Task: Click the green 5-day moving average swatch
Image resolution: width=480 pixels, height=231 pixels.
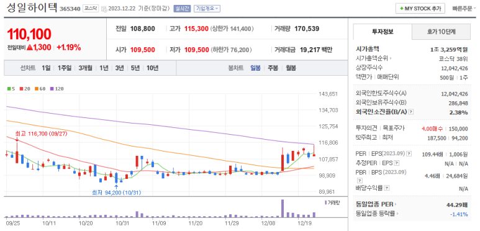Action: 9,89
